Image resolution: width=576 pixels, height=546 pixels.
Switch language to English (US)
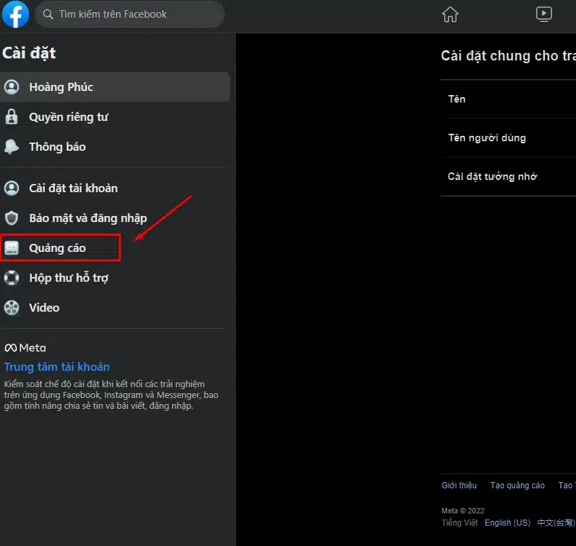(507, 523)
